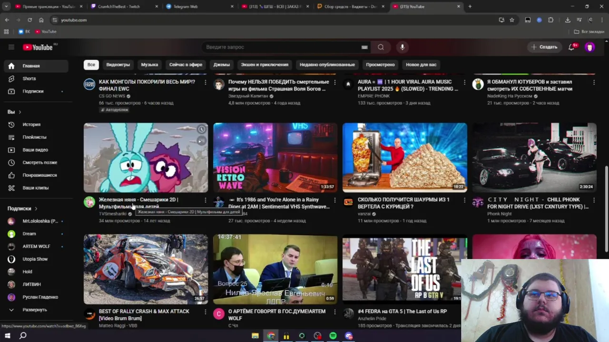Expand the Подписки section header chevron

coord(36,209)
